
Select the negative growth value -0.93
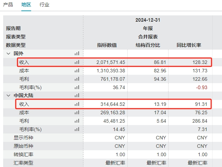click(x=202, y=87)
